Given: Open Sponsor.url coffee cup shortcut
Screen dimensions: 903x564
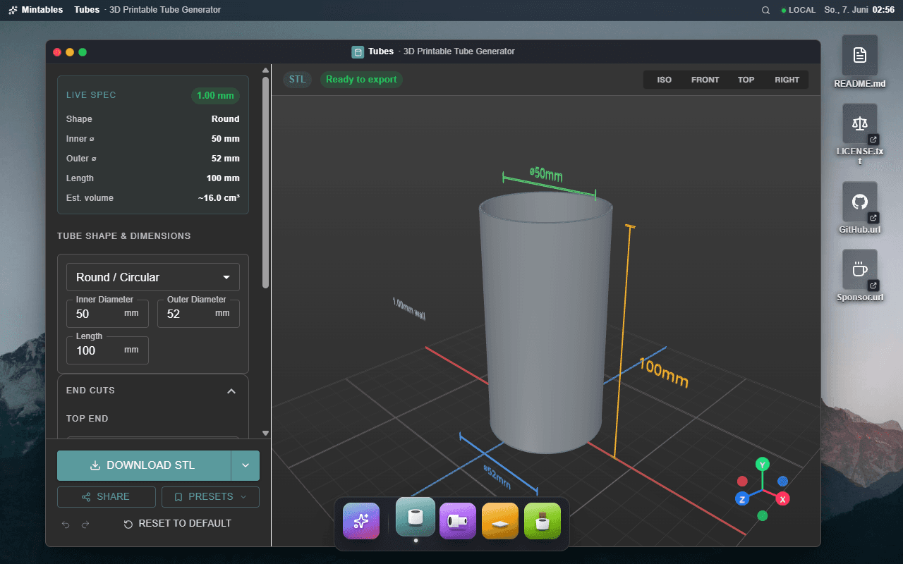Looking at the screenshot, I should 859,269.
